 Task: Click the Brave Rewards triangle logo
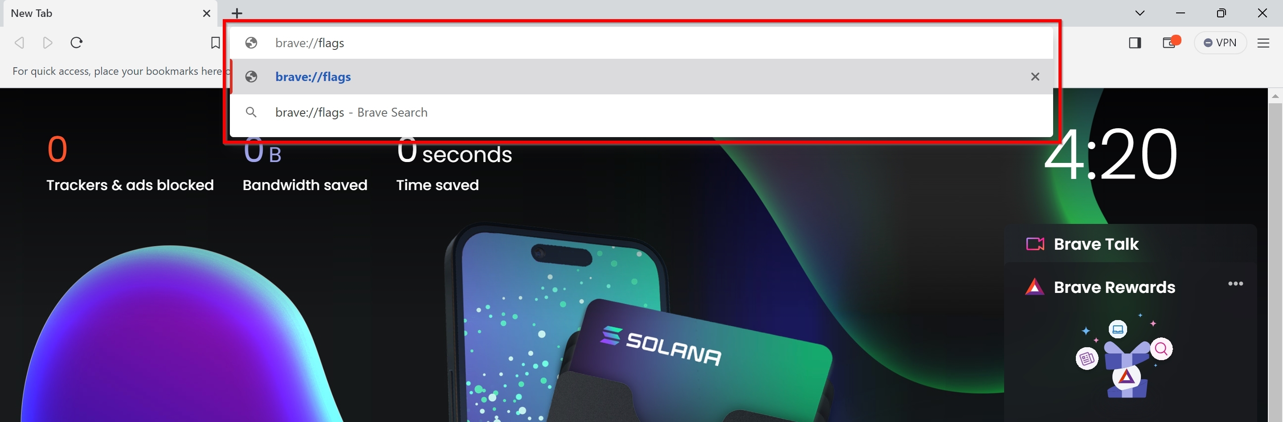click(1034, 287)
